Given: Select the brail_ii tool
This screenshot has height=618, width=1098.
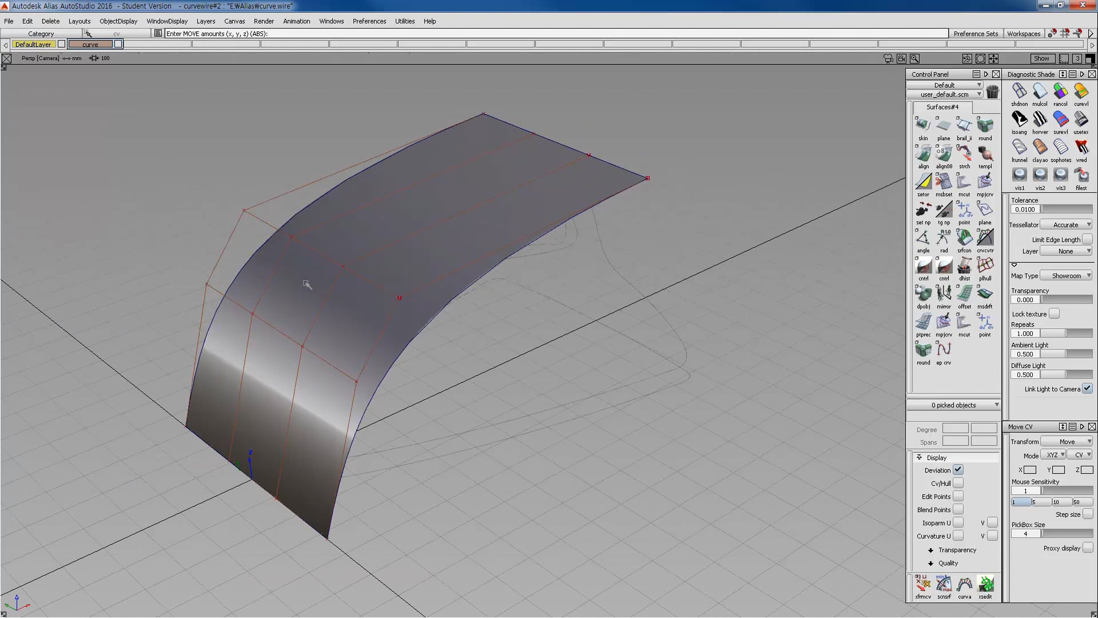Looking at the screenshot, I should [964, 125].
